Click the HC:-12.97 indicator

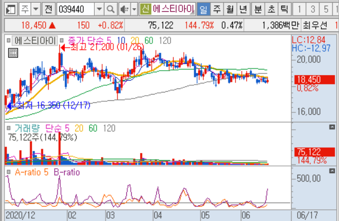[311, 48]
